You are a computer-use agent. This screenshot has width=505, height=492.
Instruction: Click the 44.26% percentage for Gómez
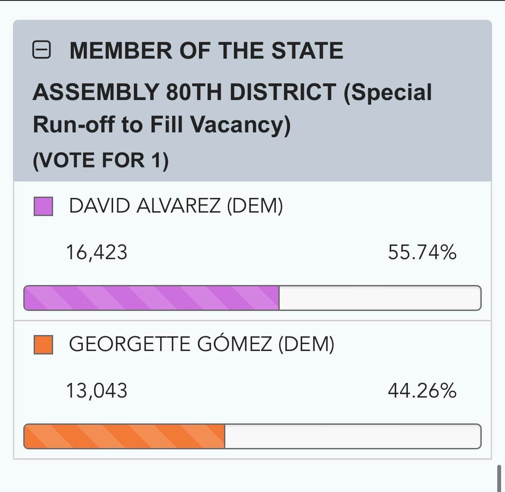pos(422,391)
